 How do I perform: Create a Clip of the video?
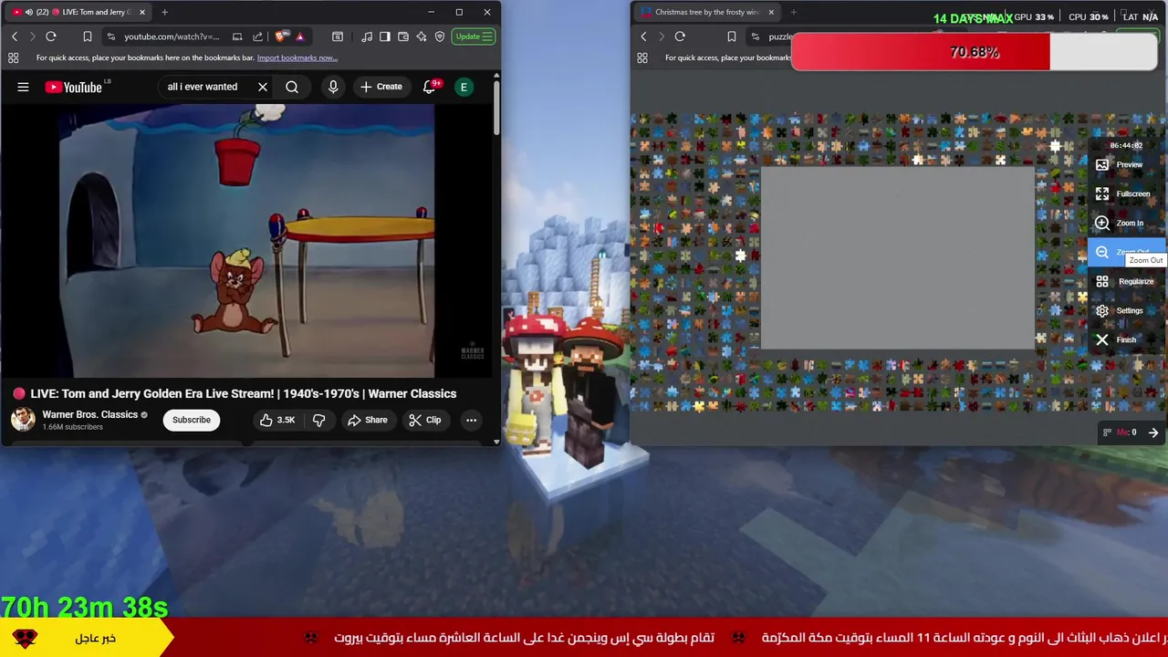[425, 420]
